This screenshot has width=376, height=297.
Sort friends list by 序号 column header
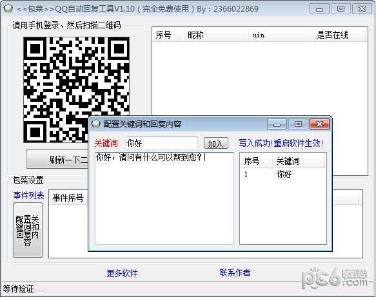coord(168,35)
